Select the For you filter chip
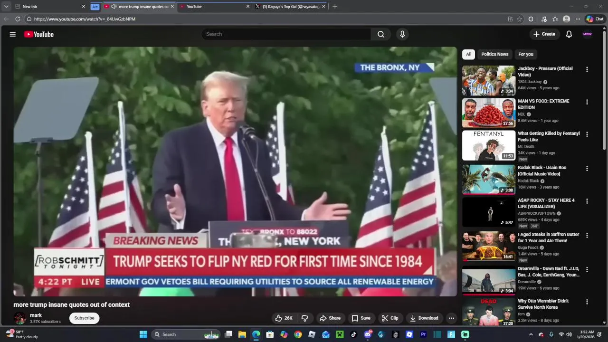Viewport: 608px width, 342px height. tap(526, 54)
